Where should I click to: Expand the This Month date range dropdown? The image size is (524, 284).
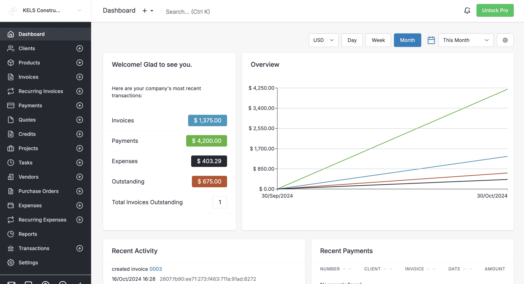click(x=466, y=40)
